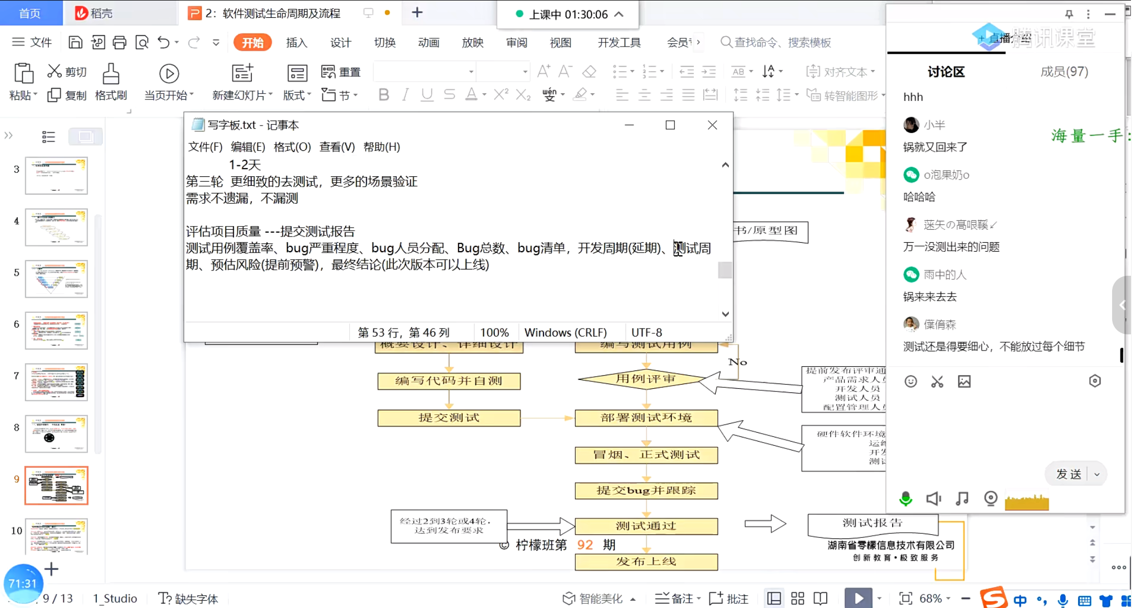Open the grid slide sorter view icon
Viewport: 1132px width, 608px height.
797,598
